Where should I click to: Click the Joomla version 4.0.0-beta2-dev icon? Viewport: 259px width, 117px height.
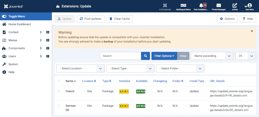pyautogui.click(x=165, y=7)
